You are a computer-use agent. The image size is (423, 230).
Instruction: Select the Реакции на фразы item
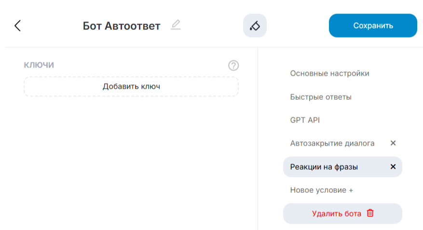pyautogui.click(x=324, y=167)
